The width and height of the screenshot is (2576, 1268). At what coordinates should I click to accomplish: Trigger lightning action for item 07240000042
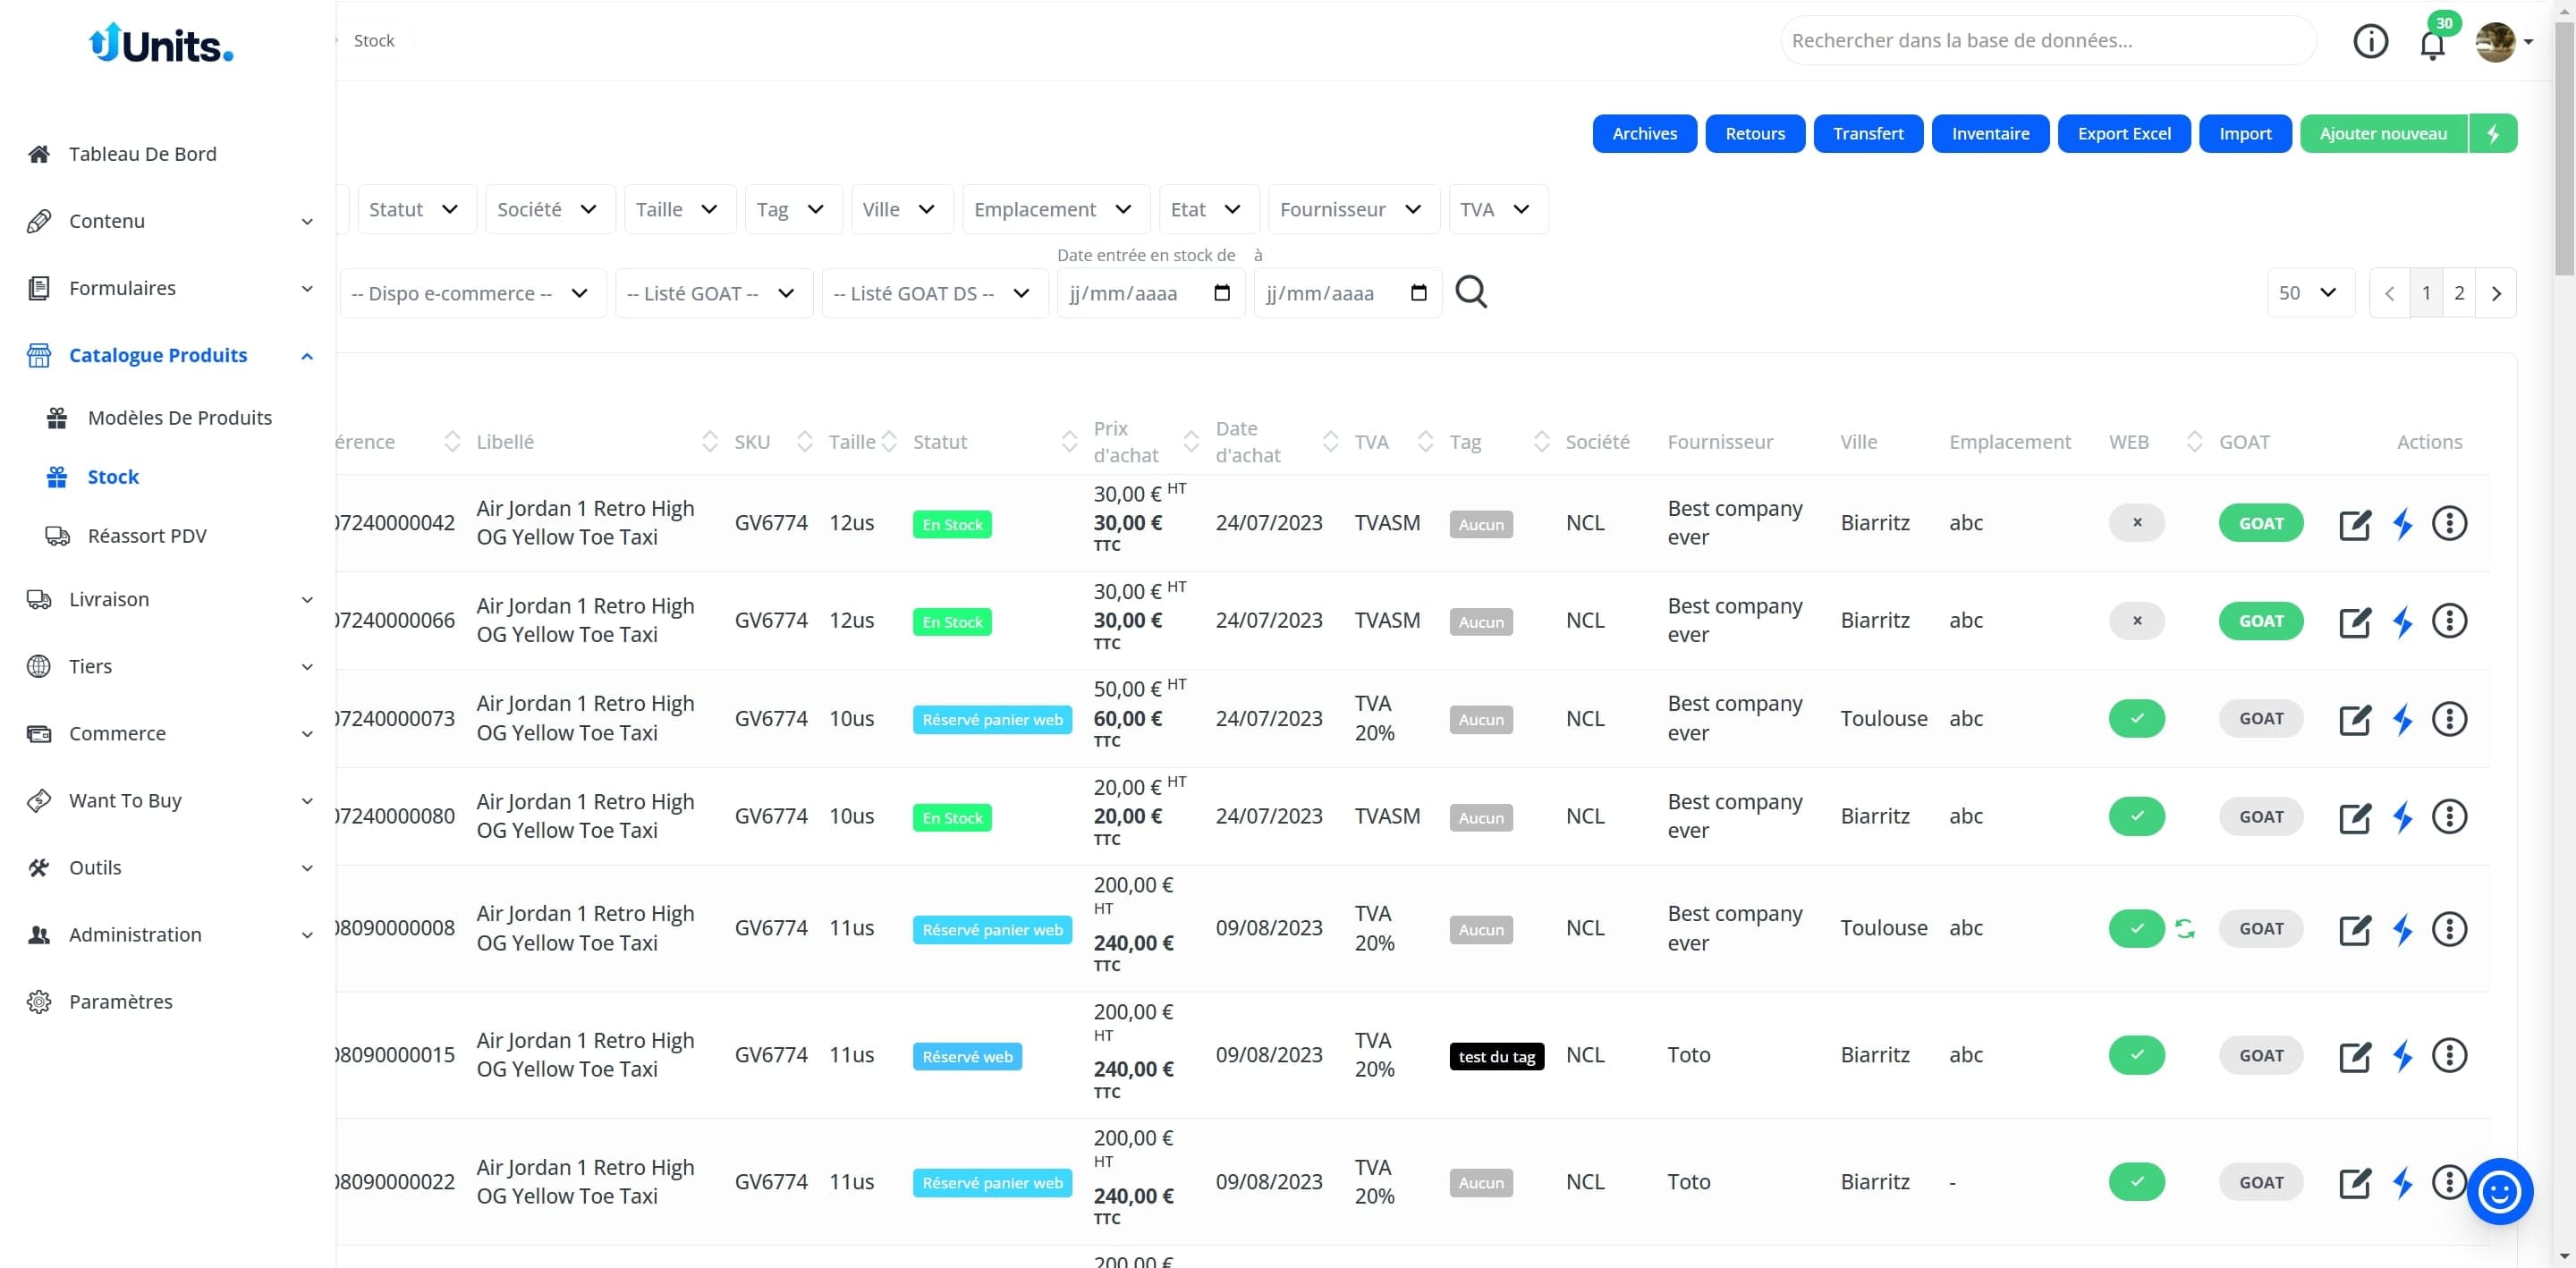[x=2402, y=524]
